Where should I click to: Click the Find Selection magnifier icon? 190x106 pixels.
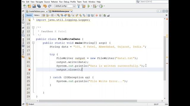point(58,15)
